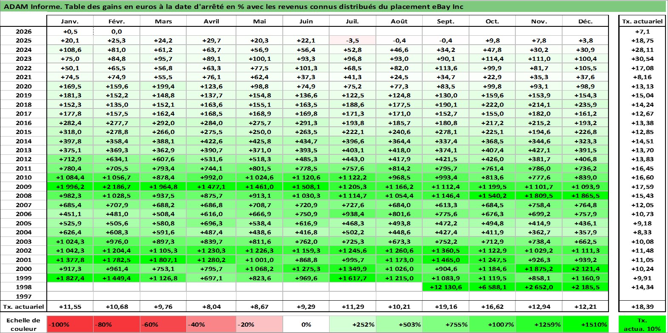Select the 'Déc.' column header
This screenshot has width=668, height=333.
pos(586,21)
